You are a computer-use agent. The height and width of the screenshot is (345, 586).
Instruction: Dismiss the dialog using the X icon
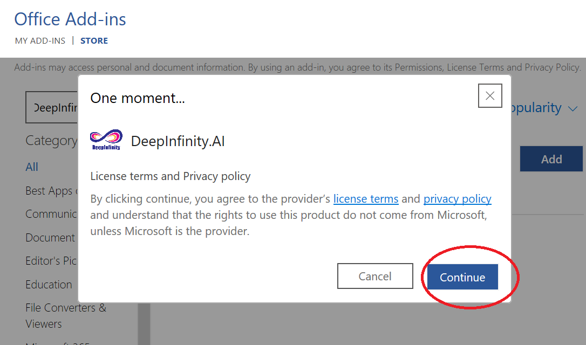[x=489, y=95]
